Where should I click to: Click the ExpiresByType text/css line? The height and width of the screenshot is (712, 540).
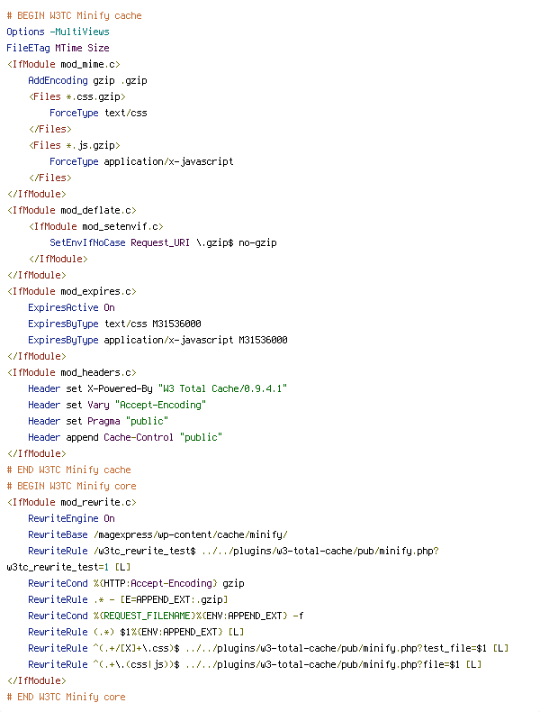coord(114,324)
